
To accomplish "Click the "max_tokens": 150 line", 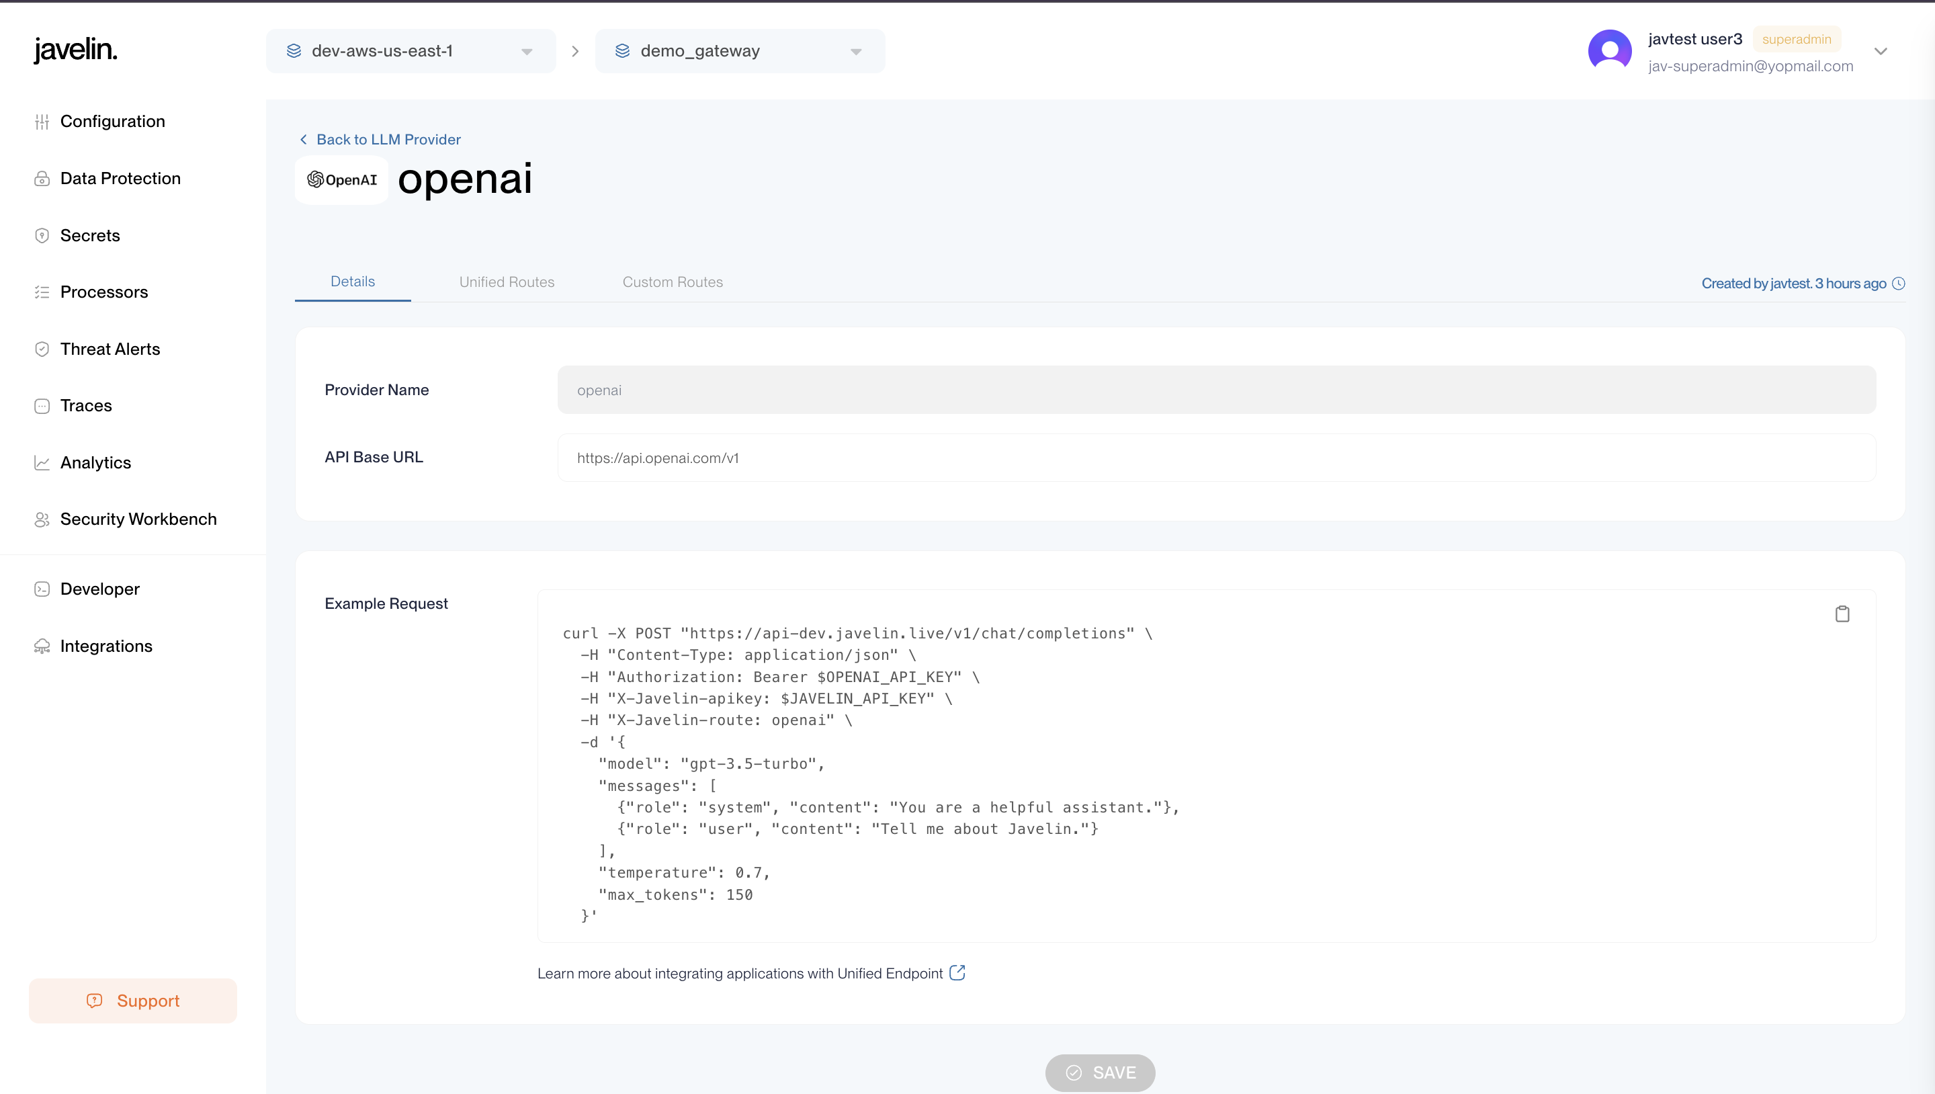I will tap(675, 895).
